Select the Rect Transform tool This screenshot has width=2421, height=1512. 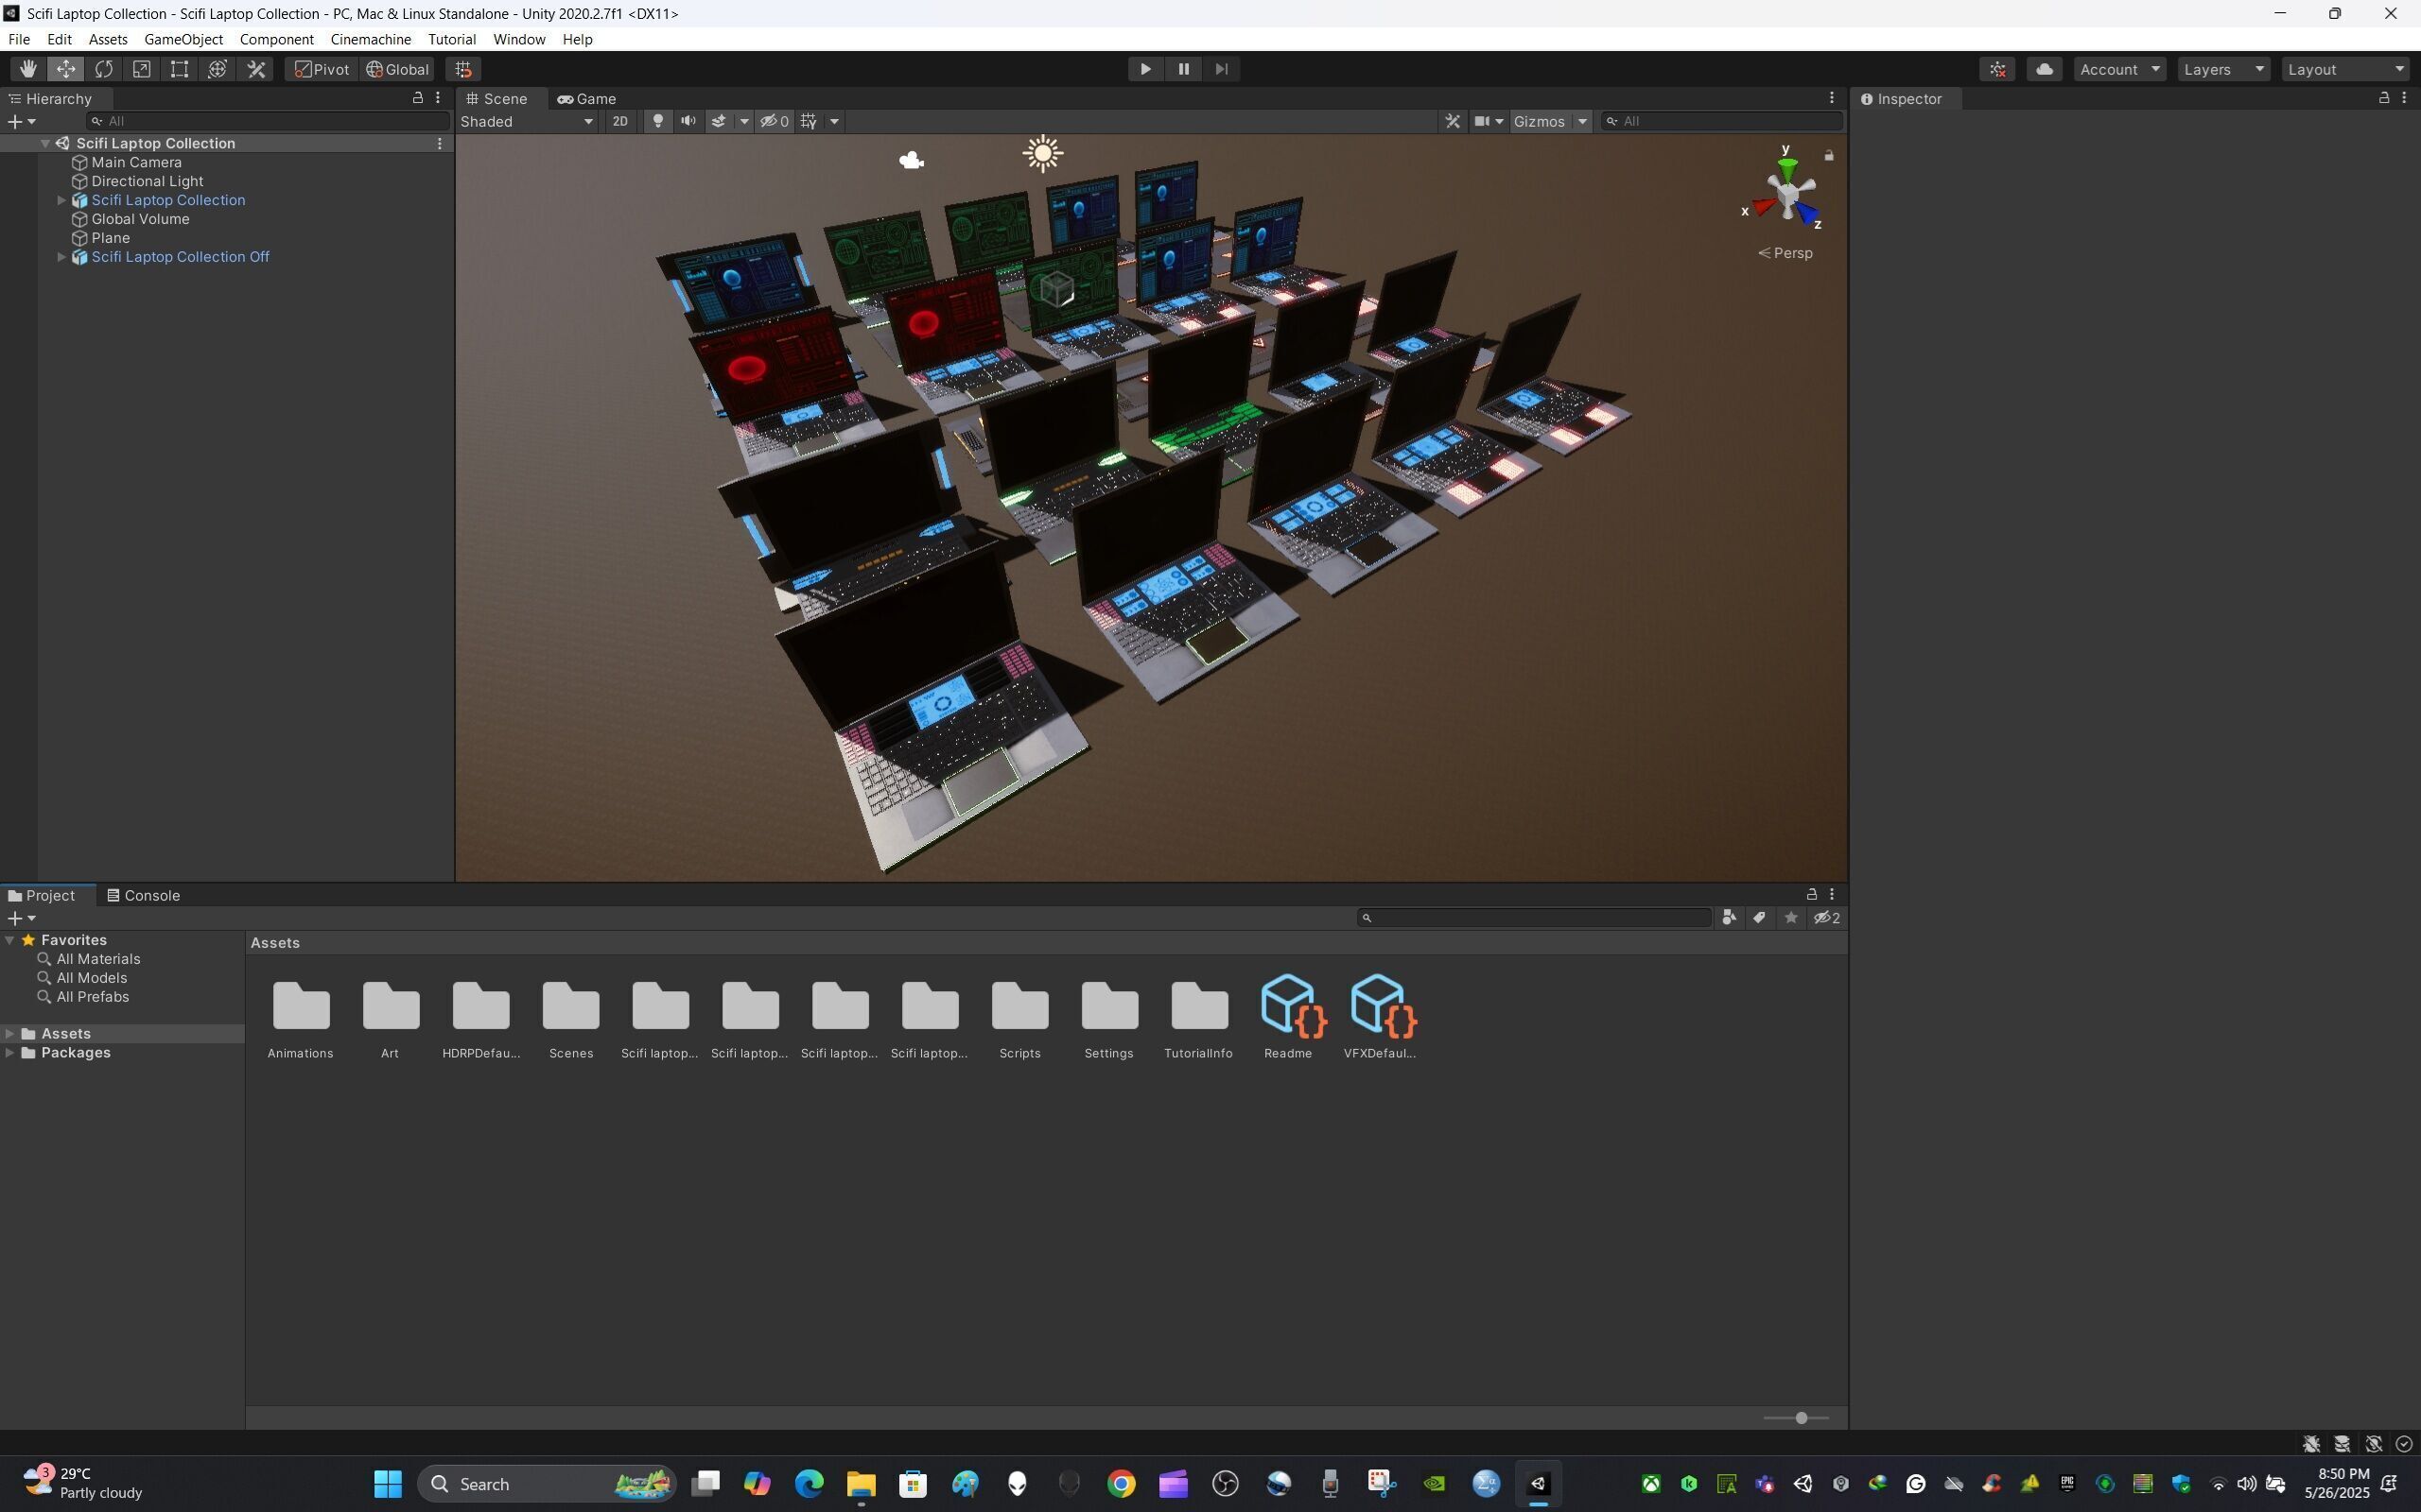click(x=180, y=69)
